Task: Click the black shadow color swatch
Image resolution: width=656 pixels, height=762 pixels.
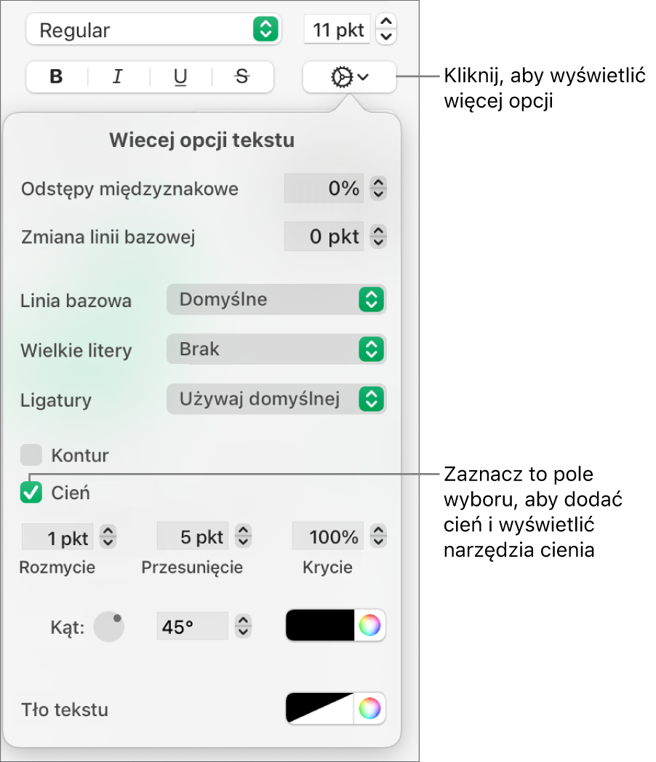Action: point(320,625)
